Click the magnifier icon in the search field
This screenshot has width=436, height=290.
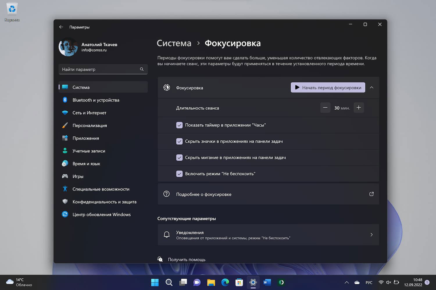pos(142,69)
